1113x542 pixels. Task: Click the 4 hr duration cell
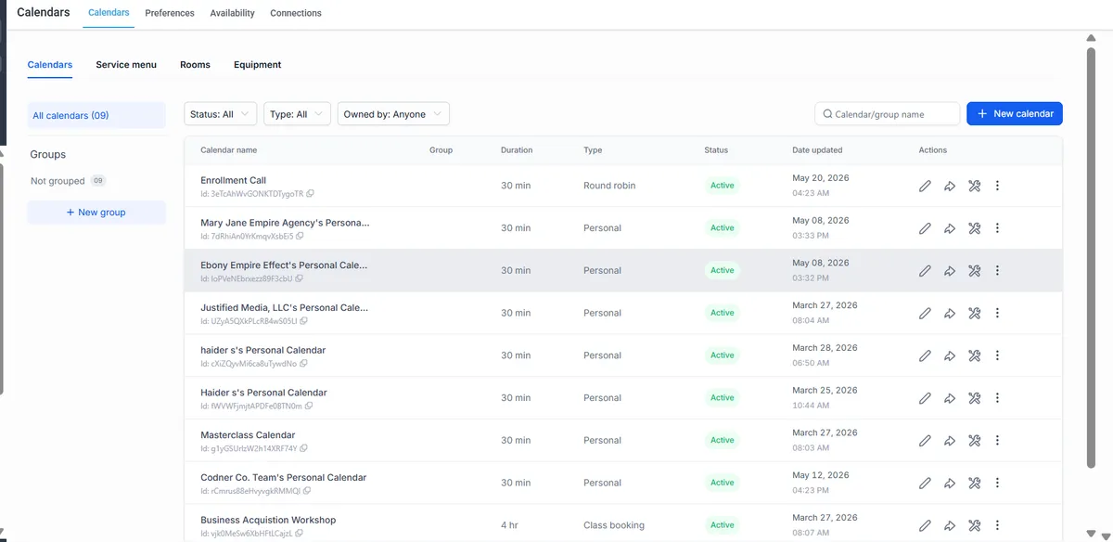(x=509, y=525)
